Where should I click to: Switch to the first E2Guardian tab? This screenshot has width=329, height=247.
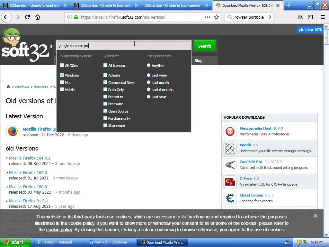tap(35, 5)
